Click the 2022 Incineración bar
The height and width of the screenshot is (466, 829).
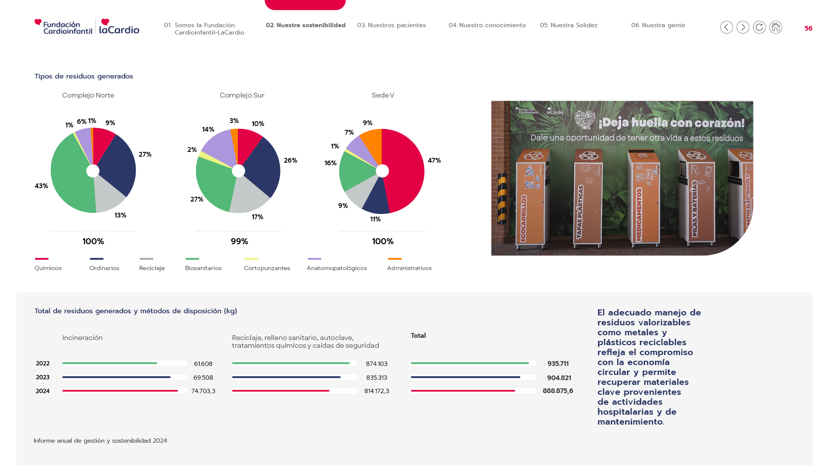(x=124, y=363)
